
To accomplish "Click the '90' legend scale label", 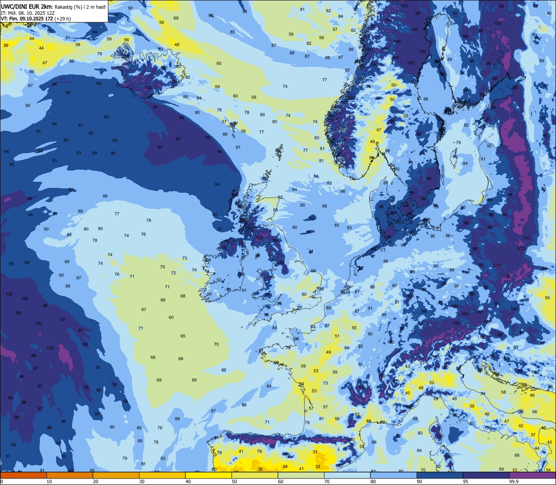I will pos(420,482).
